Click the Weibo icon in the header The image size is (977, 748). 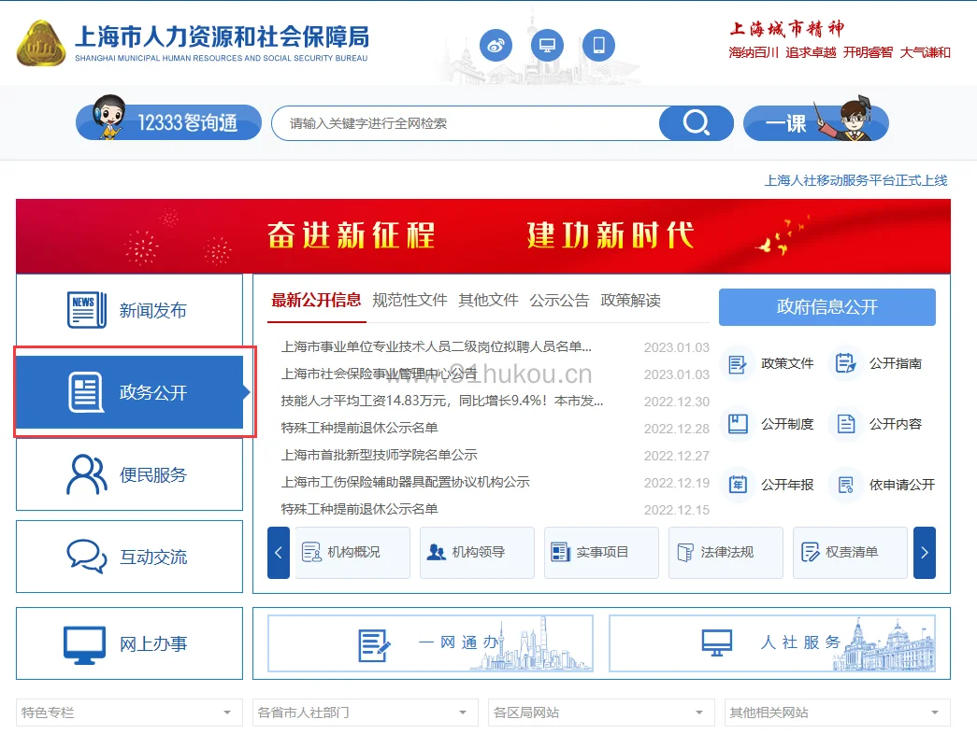(496, 45)
